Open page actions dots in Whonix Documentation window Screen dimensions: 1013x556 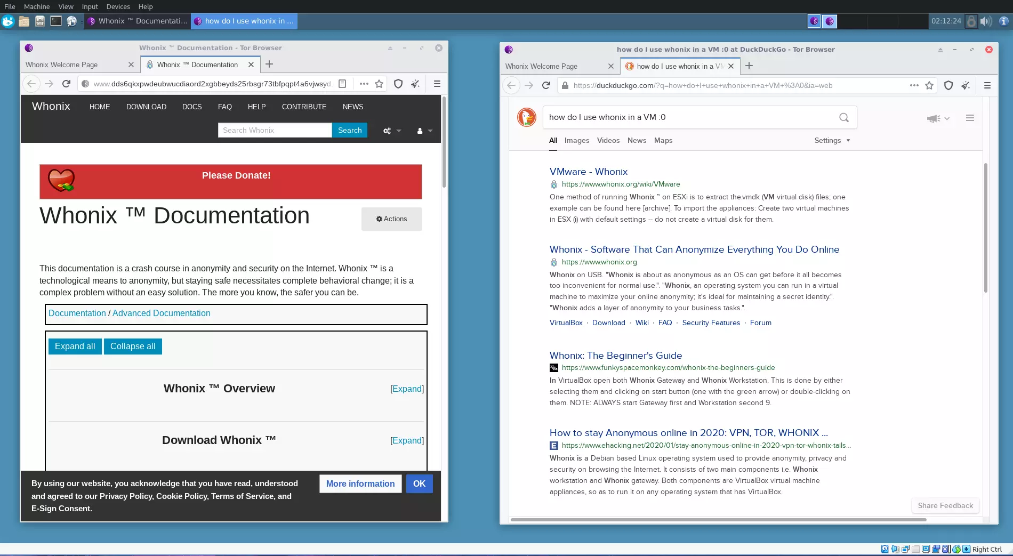(x=364, y=84)
